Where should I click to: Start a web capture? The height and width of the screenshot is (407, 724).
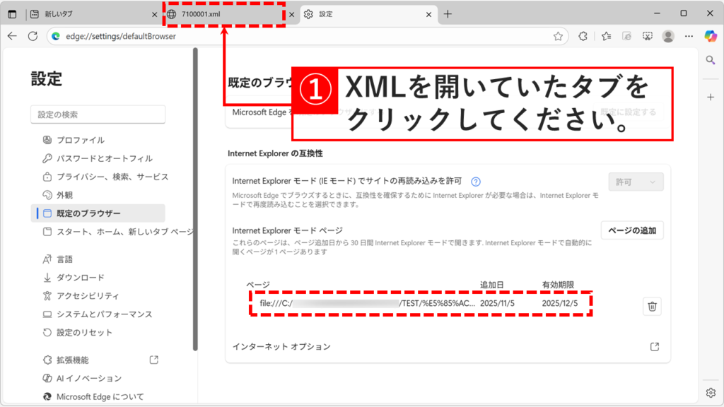click(x=647, y=36)
